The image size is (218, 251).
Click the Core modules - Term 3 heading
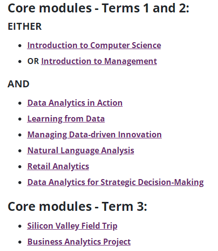pyautogui.click(x=77, y=206)
